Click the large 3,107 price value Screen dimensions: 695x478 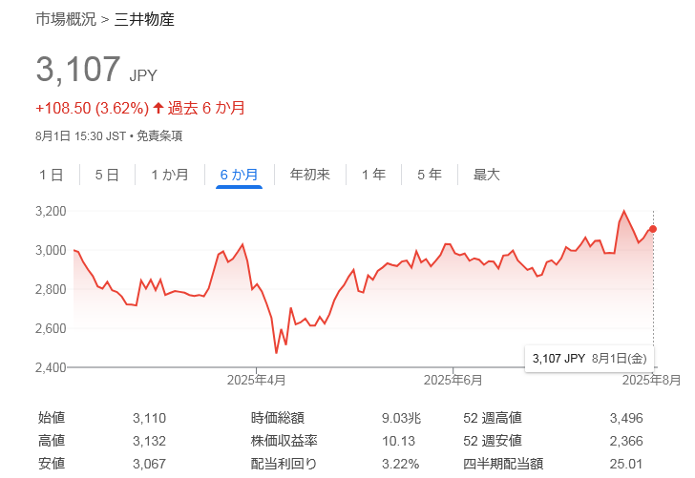click(78, 70)
